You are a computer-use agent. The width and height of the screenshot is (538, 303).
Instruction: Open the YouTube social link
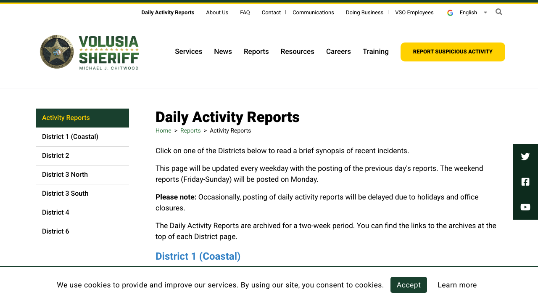pos(525,207)
